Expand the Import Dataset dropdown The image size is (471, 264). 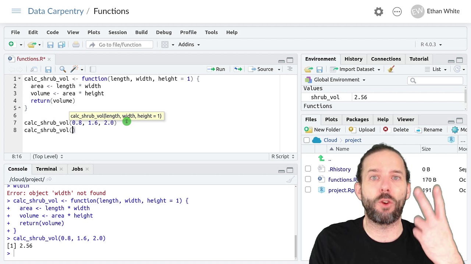tap(355, 69)
